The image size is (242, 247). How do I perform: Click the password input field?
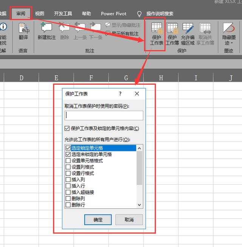click(104, 115)
